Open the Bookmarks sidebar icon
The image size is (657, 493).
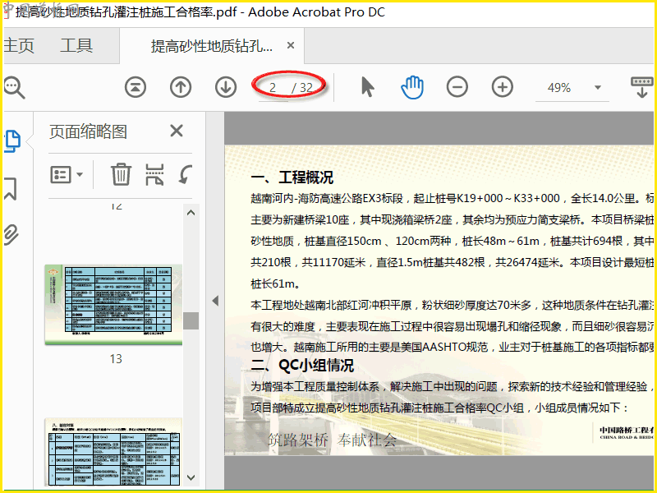(x=11, y=189)
